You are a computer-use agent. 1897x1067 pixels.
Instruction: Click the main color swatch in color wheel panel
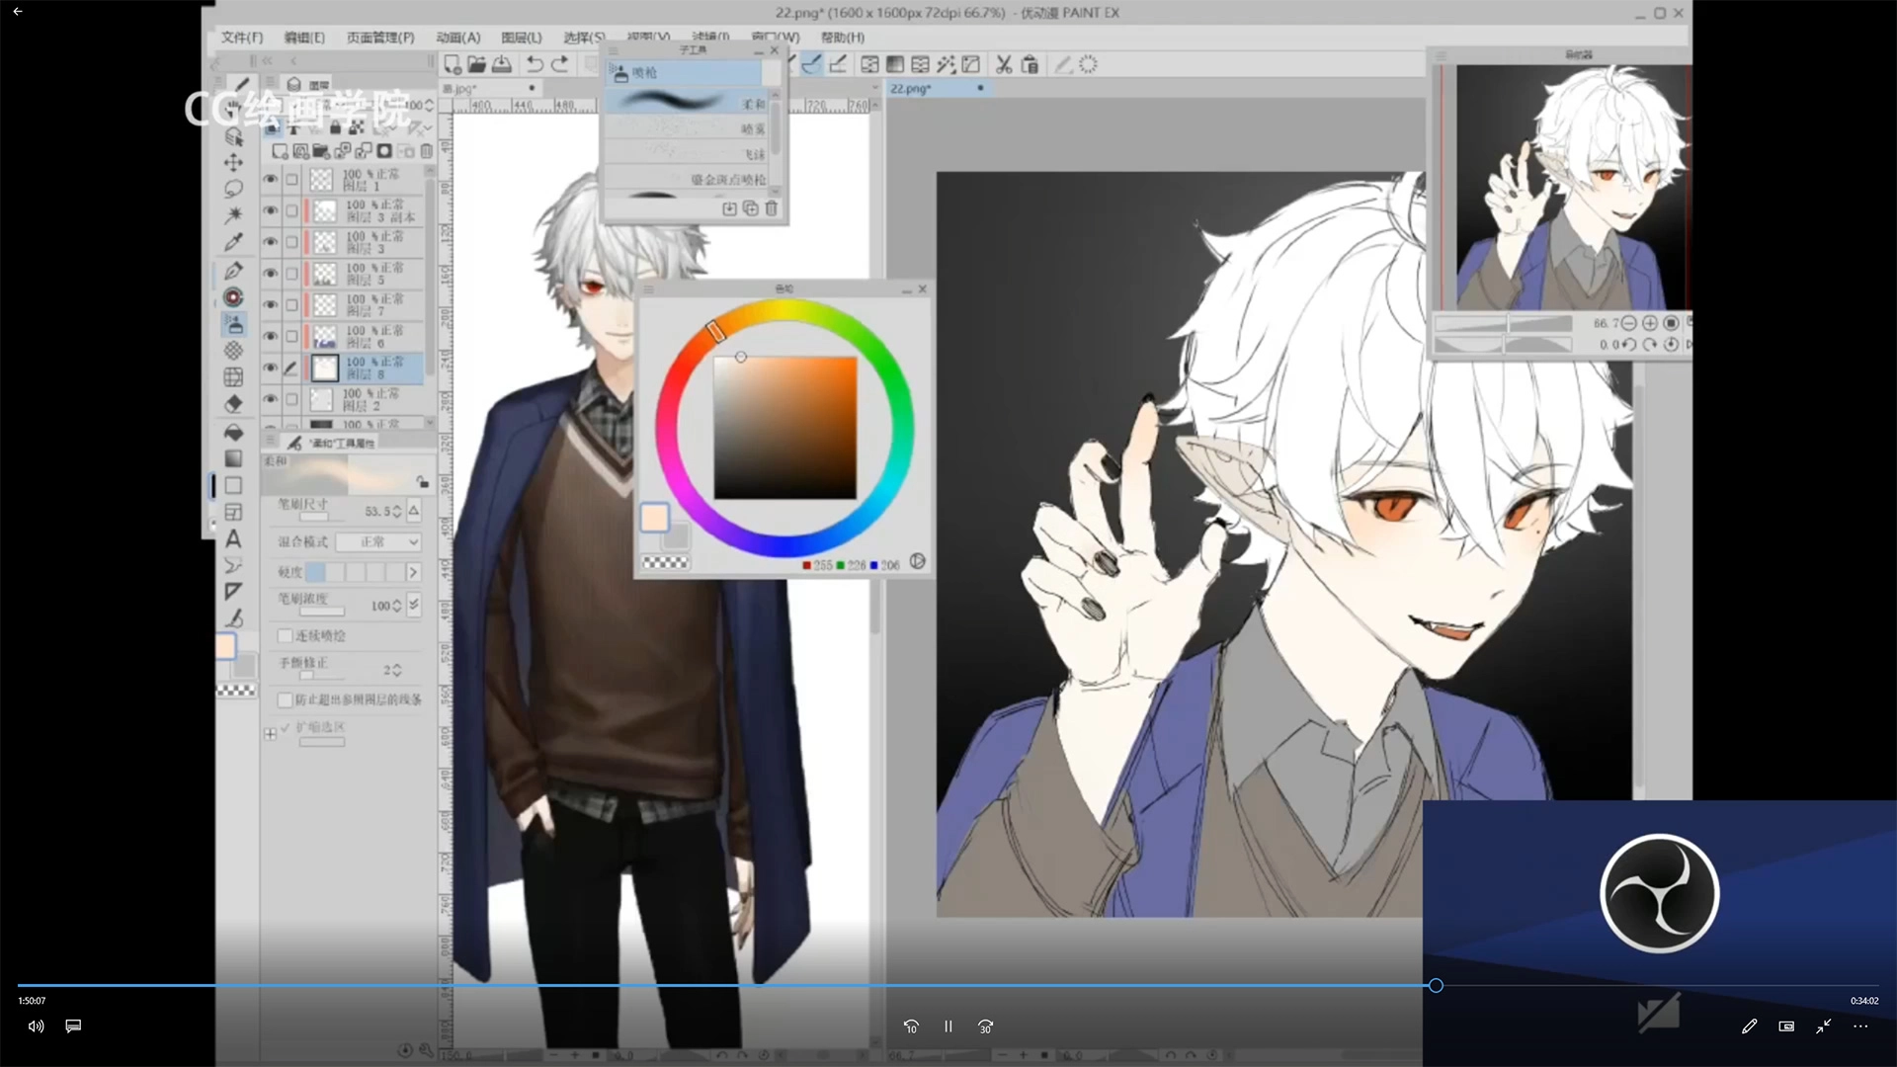[x=654, y=518]
